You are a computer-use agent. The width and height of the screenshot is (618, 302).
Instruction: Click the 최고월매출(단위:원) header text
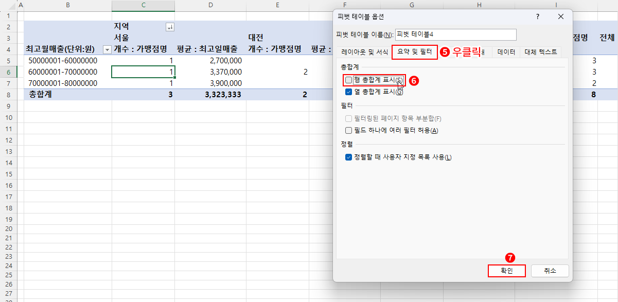coord(60,49)
